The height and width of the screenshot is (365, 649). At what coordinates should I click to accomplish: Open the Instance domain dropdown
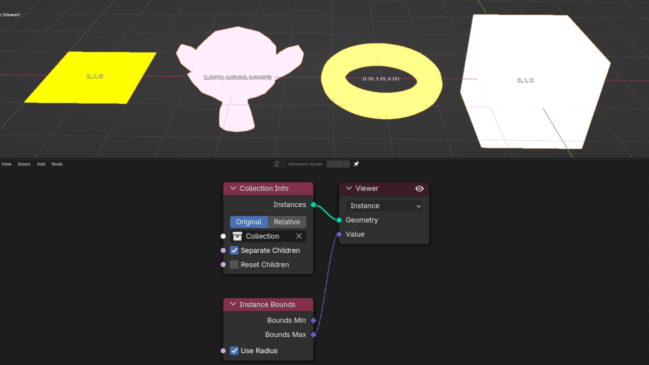coord(384,206)
